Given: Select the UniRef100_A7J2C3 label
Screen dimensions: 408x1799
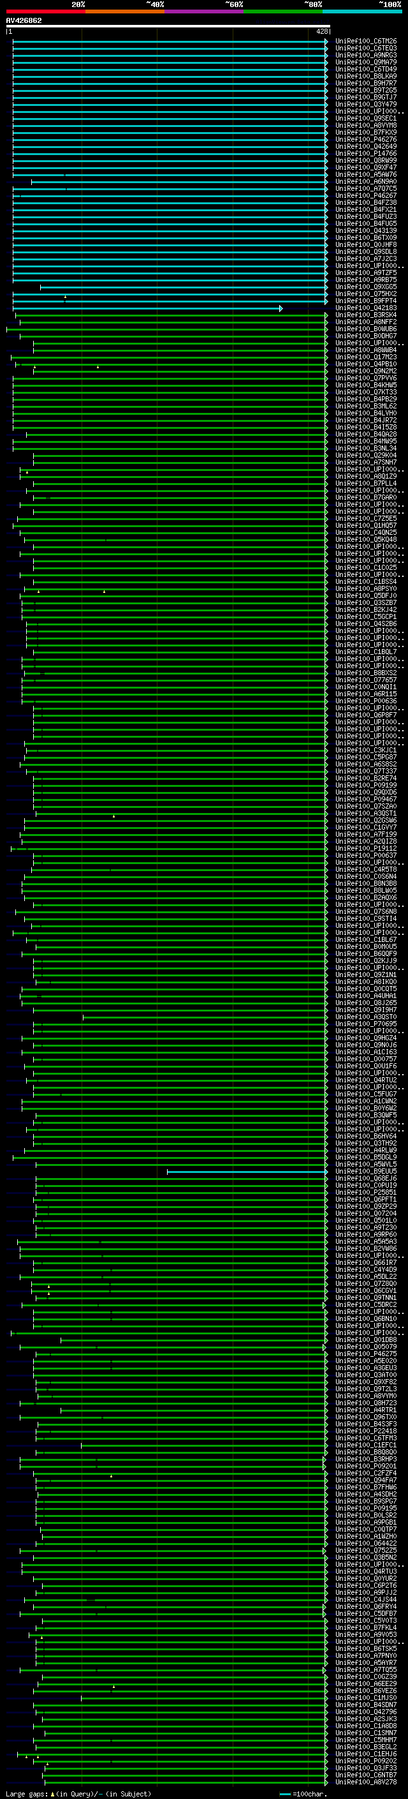Looking at the screenshot, I should [x=366, y=259].
